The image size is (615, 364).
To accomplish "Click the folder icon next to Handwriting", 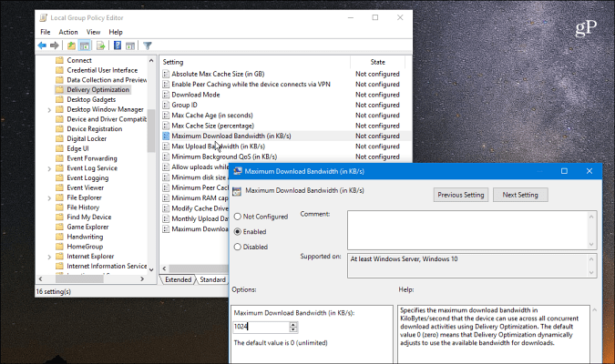I will tap(59, 237).
